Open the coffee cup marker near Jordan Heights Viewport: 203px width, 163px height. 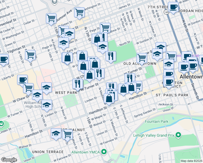point(173,7)
